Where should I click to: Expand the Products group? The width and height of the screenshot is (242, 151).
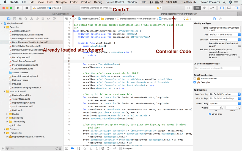tap(4, 129)
